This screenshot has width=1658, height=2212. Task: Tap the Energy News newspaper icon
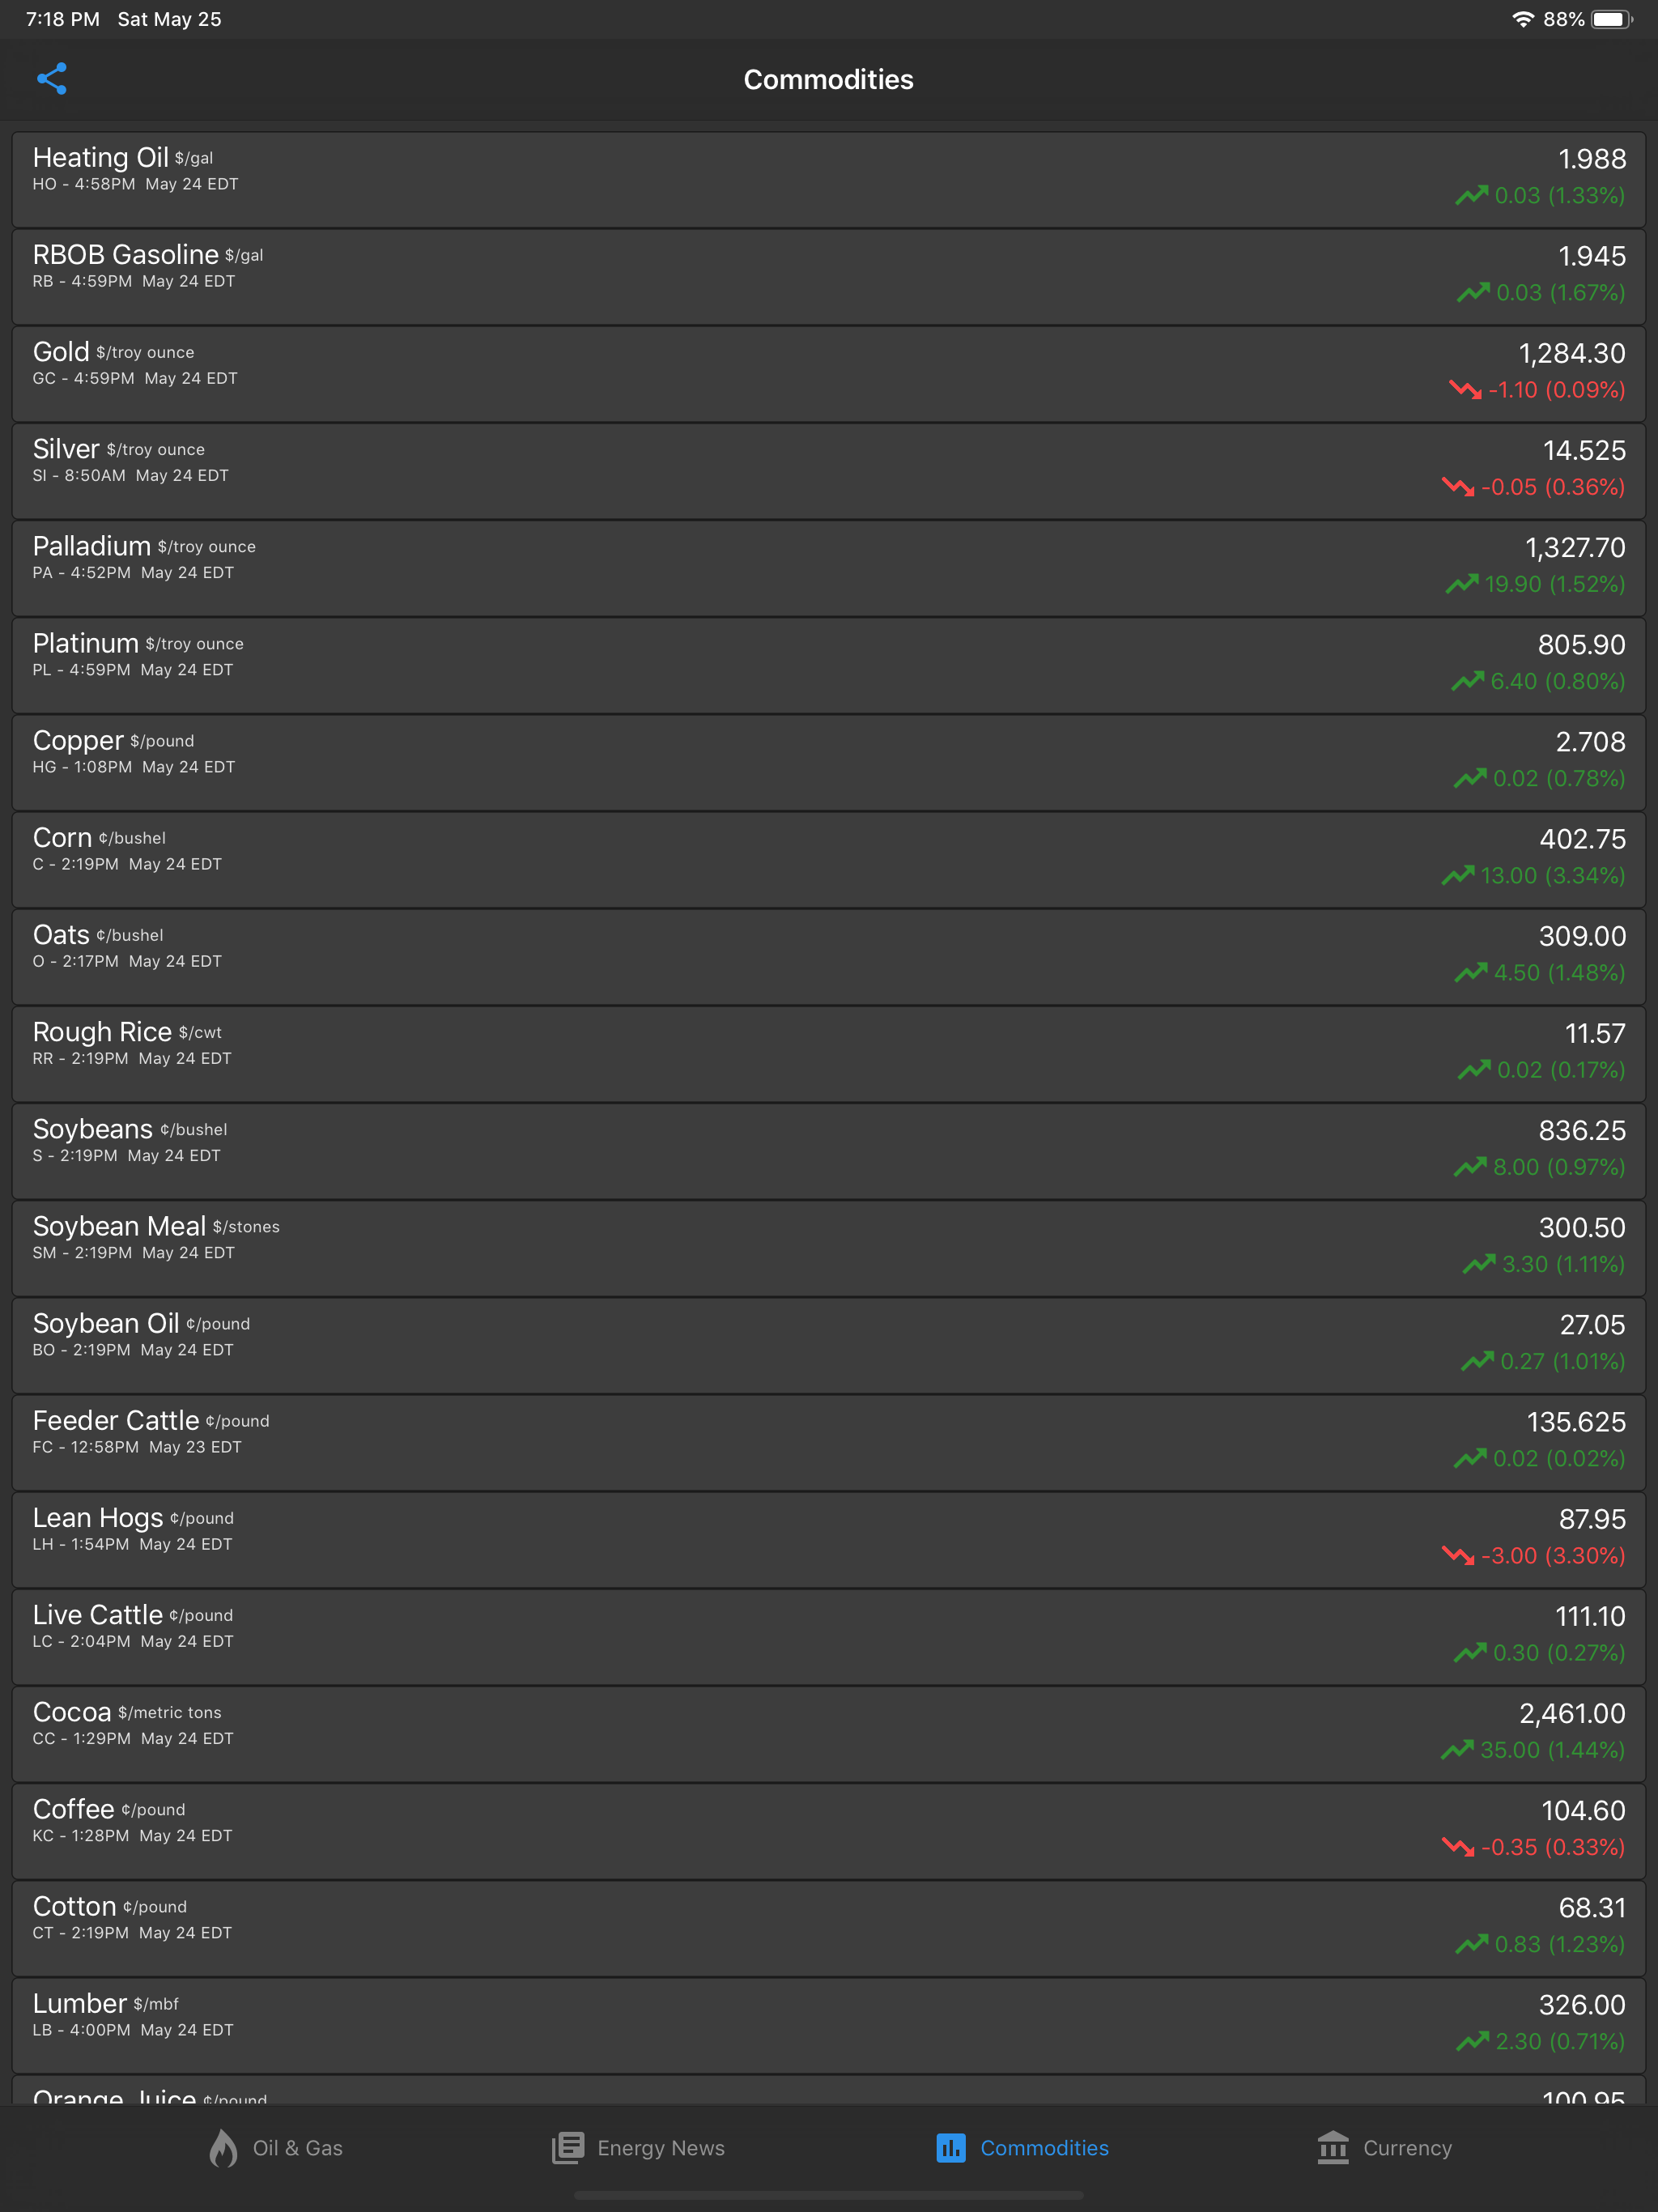click(568, 2147)
